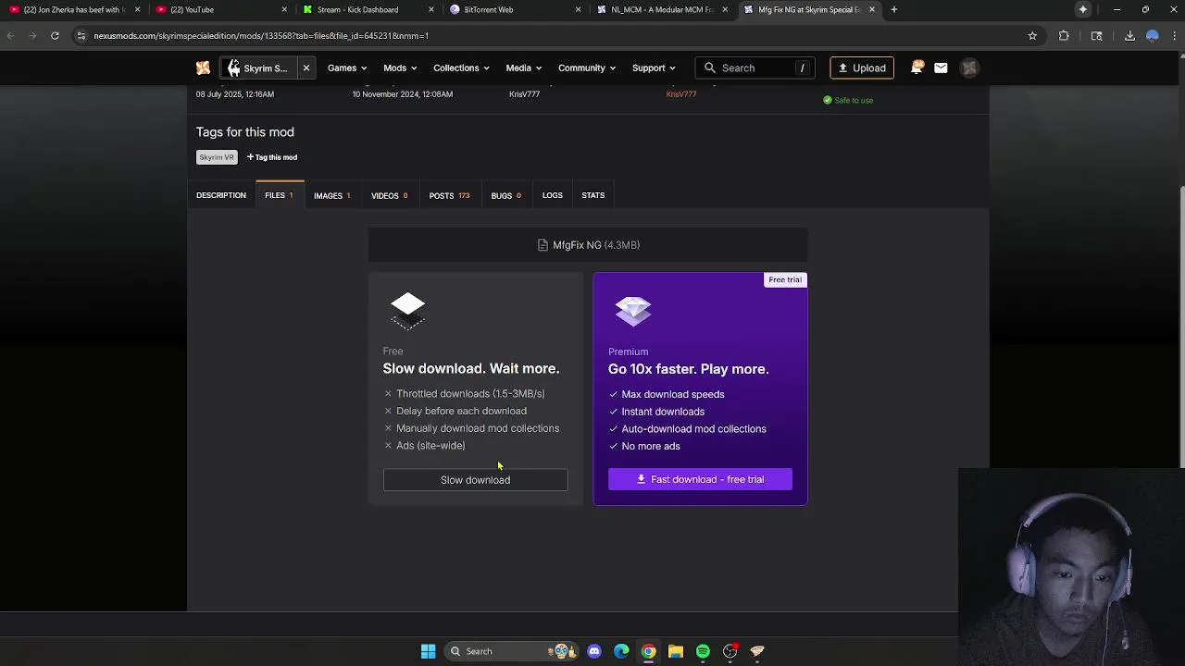1185x666 pixels.
Task: Open the Logs tab
Action: (x=553, y=195)
